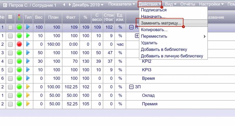Open the Показатели menu

point(122,4)
